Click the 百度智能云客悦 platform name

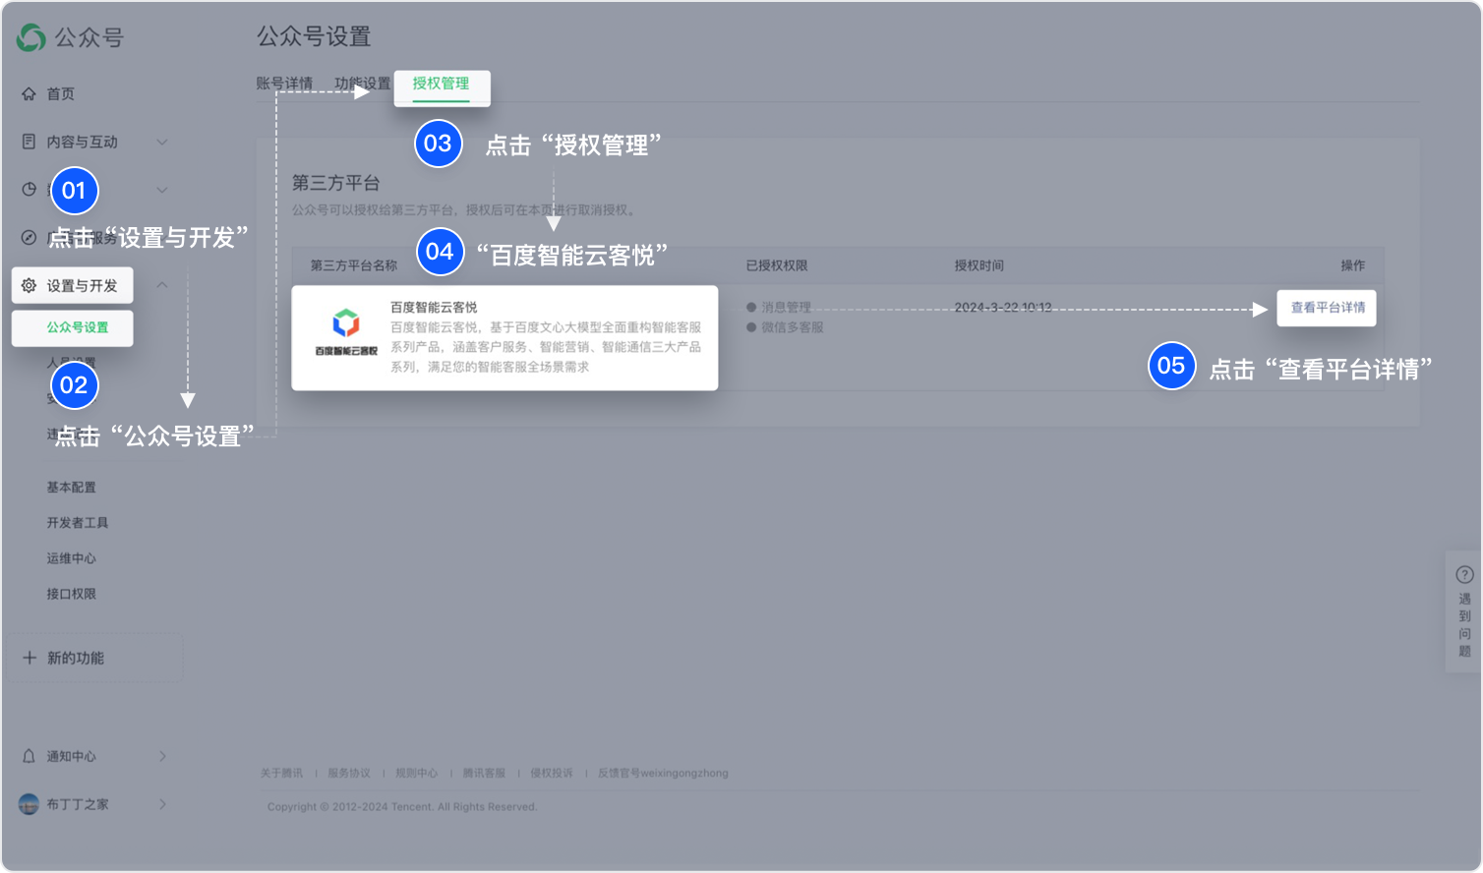point(434,308)
